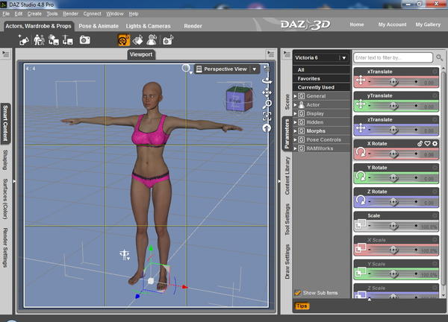Click the viewport pane menu icon beside Viewport tab
448x322 pixels.
[x=270, y=54]
